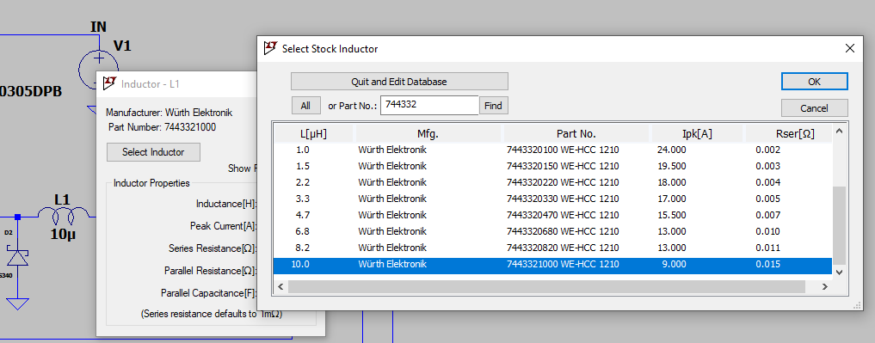Viewport: 875px width, 343px height.
Task: Click the horizontal scroll right arrow
Action: (825, 286)
